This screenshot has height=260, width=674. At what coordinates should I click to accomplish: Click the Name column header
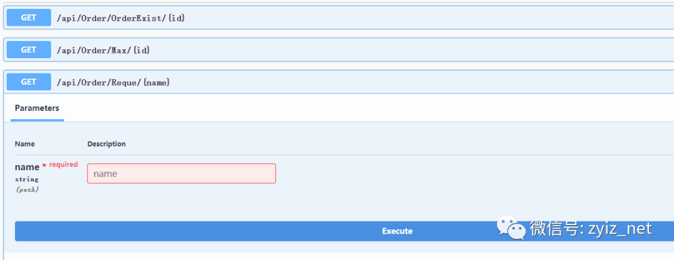pos(25,144)
